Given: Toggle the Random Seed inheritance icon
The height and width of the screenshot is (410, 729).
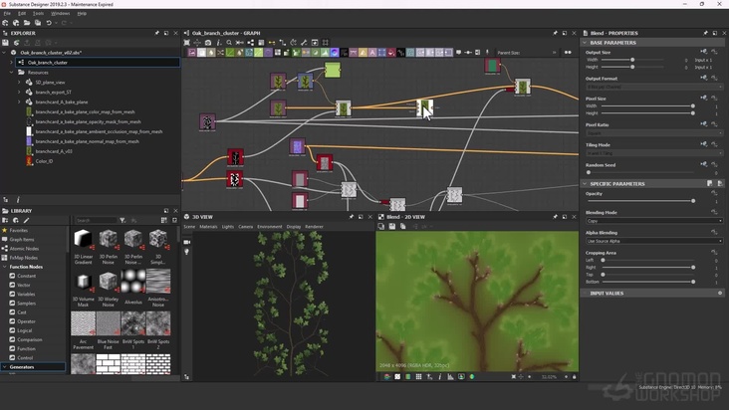Looking at the screenshot, I should coord(704,164).
